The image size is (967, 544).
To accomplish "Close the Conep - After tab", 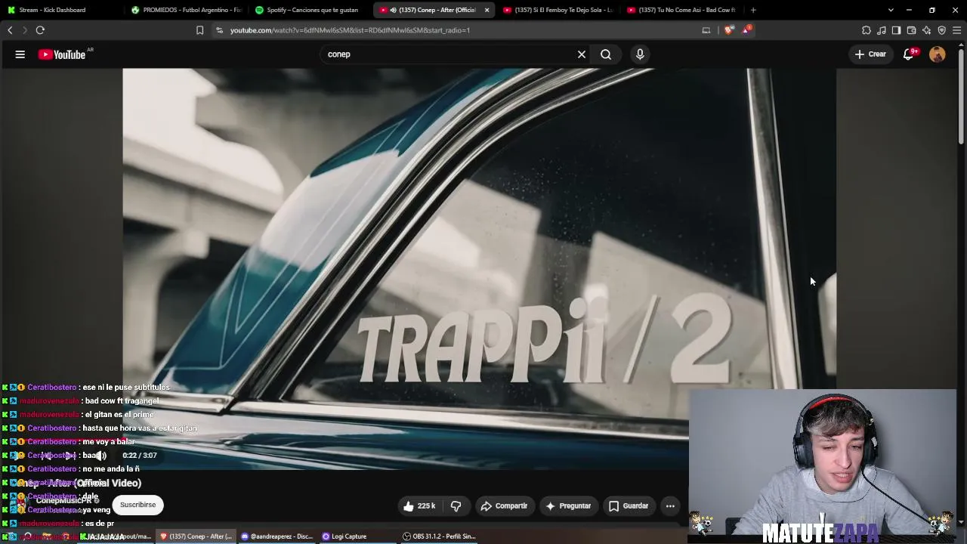I will (x=487, y=10).
